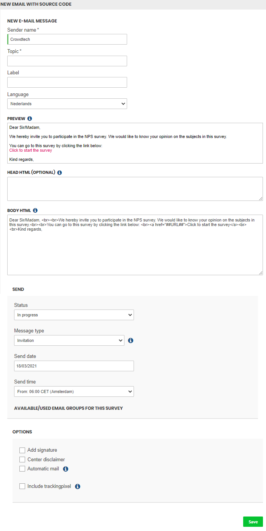Show info for Message type
The image size is (266, 531).
pos(131,340)
